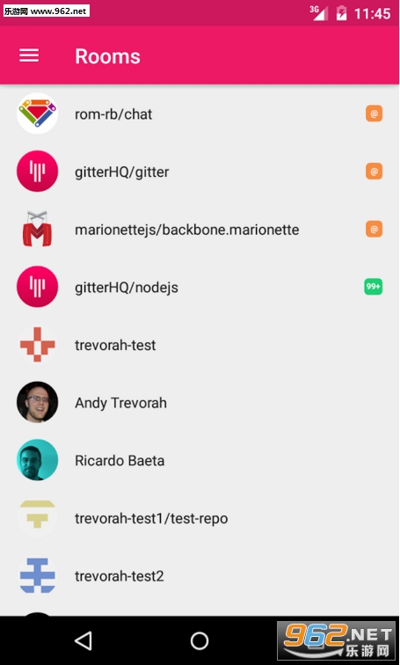The image size is (400, 665).
Task: Click the mention badge on backbone.marionette
Action: pos(375,229)
